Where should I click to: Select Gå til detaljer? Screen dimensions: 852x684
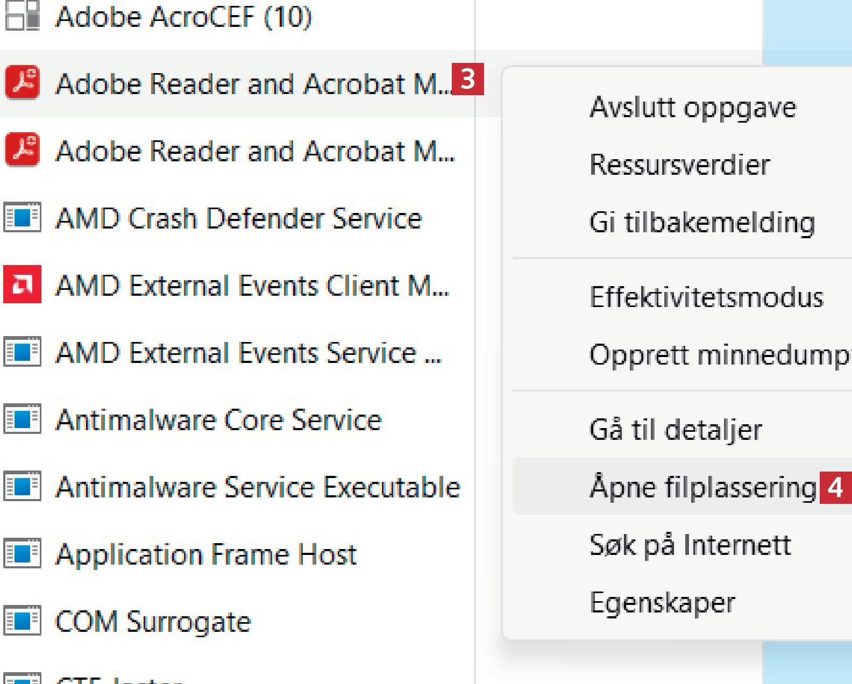(x=676, y=430)
